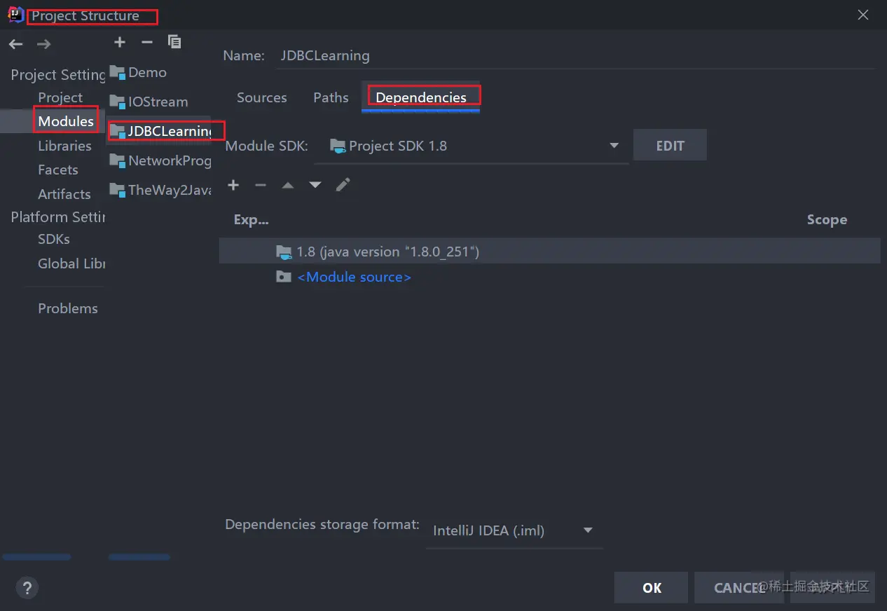Open the help question mark icon

pos(27,587)
